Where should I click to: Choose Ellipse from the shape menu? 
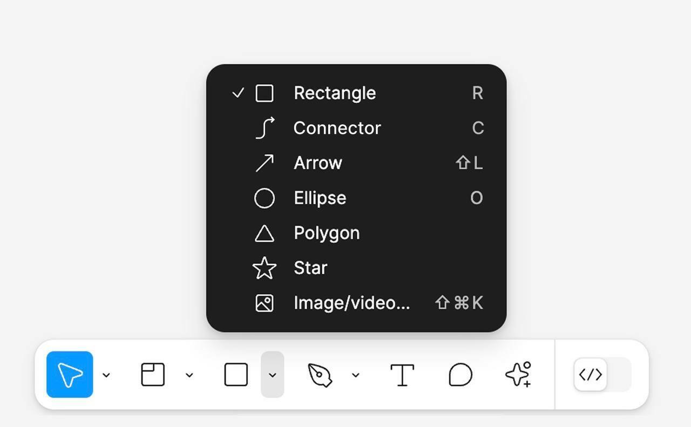(x=356, y=198)
